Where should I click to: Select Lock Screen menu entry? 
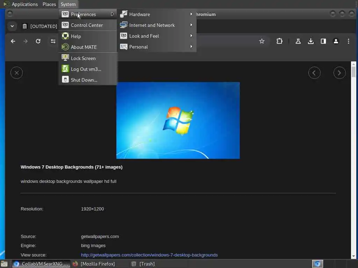88,58
